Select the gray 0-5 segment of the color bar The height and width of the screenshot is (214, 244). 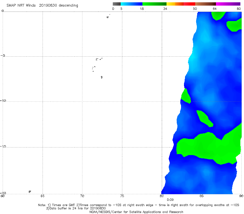pos(117,4)
